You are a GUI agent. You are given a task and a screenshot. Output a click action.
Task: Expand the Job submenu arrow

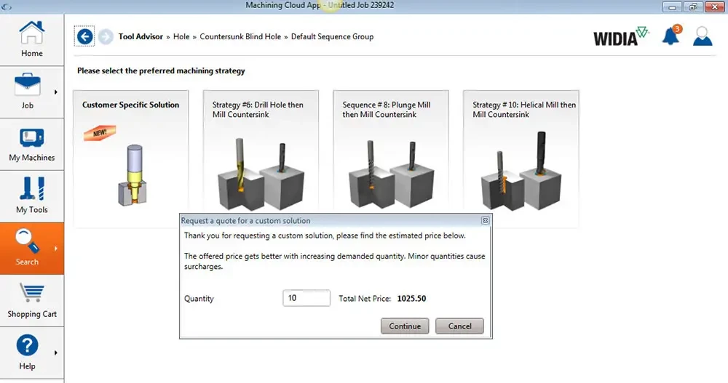(56, 92)
